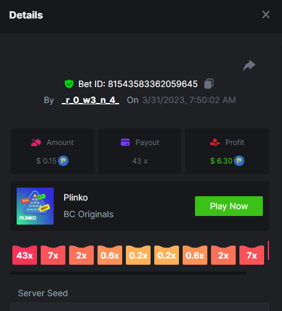Screen dimensions: 282x311
Task: Open user profile r_0_w3_n_4
Action: tap(90, 100)
